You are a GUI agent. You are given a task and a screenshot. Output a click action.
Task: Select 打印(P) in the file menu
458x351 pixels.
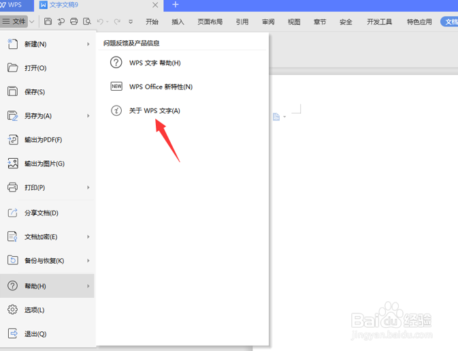[x=48, y=187]
